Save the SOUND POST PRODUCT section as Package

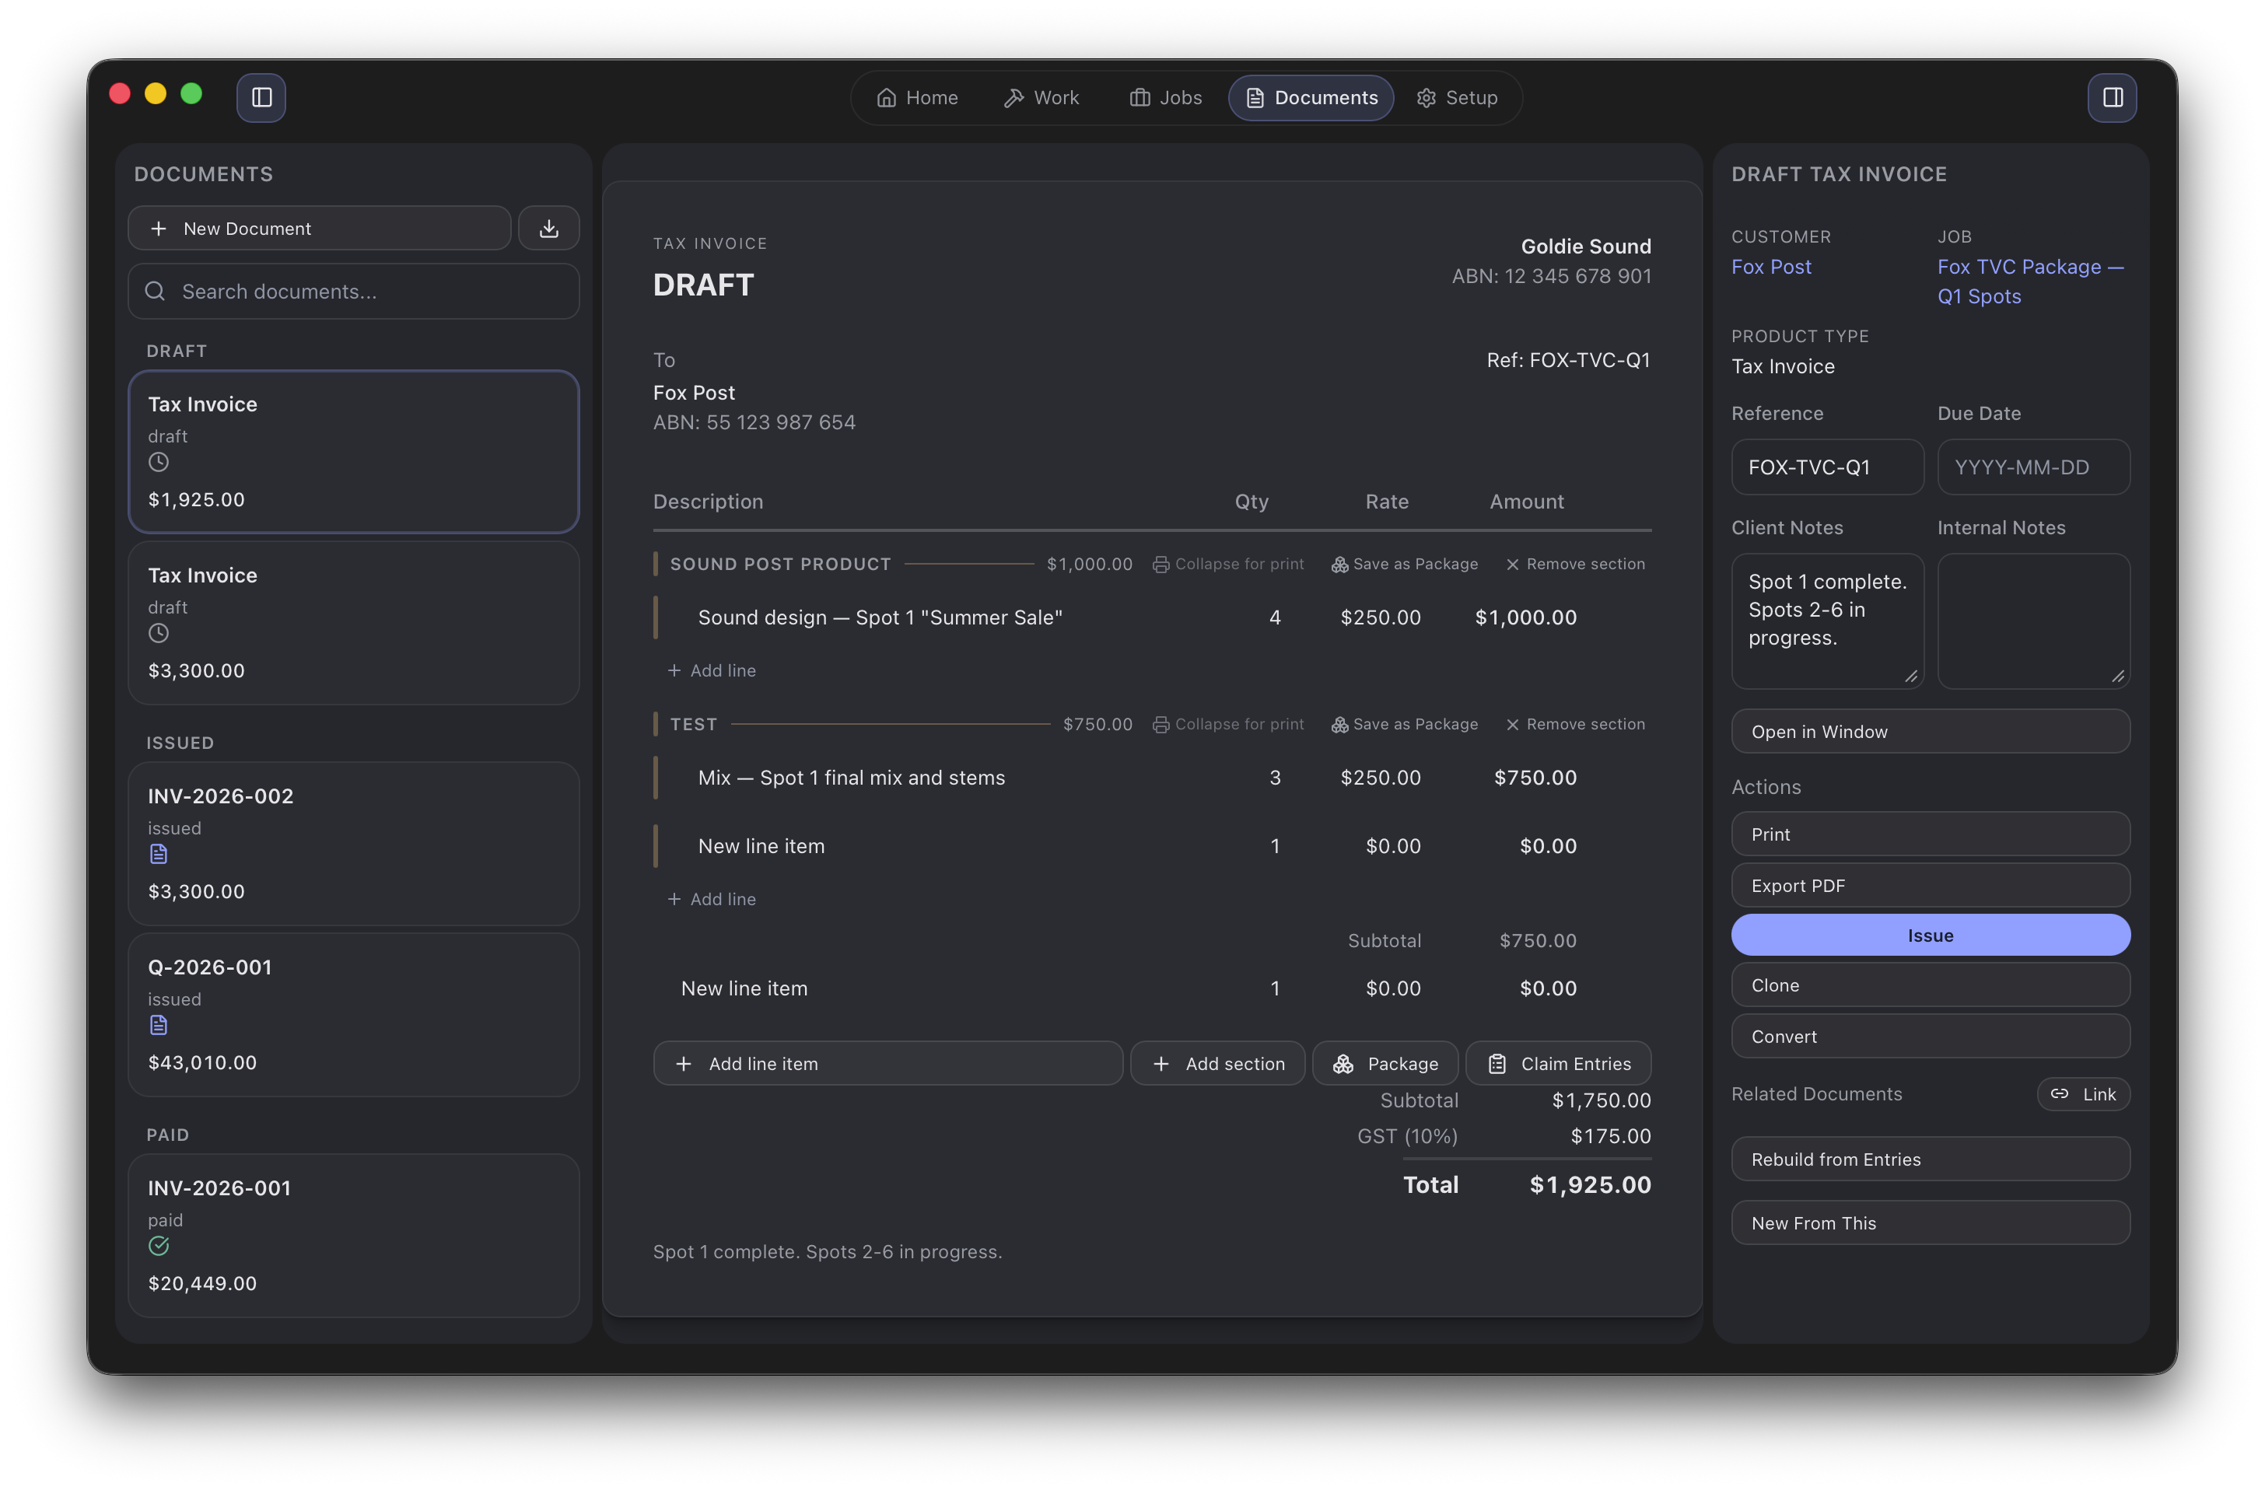[1413, 563]
